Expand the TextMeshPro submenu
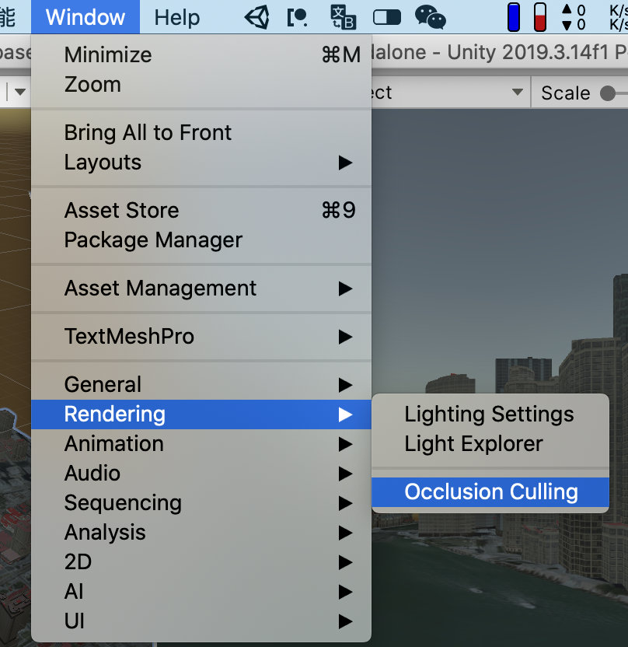 tap(201, 337)
